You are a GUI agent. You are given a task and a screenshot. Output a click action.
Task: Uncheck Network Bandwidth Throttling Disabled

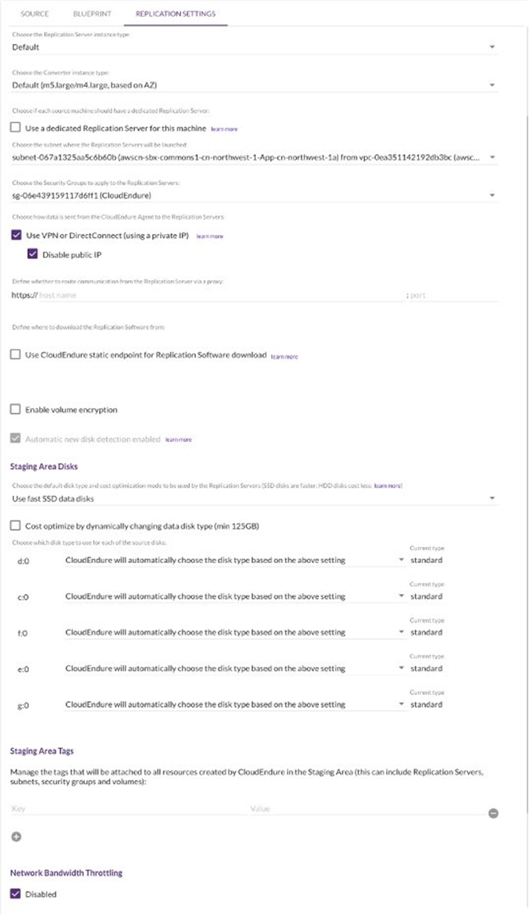coord(15,894)
